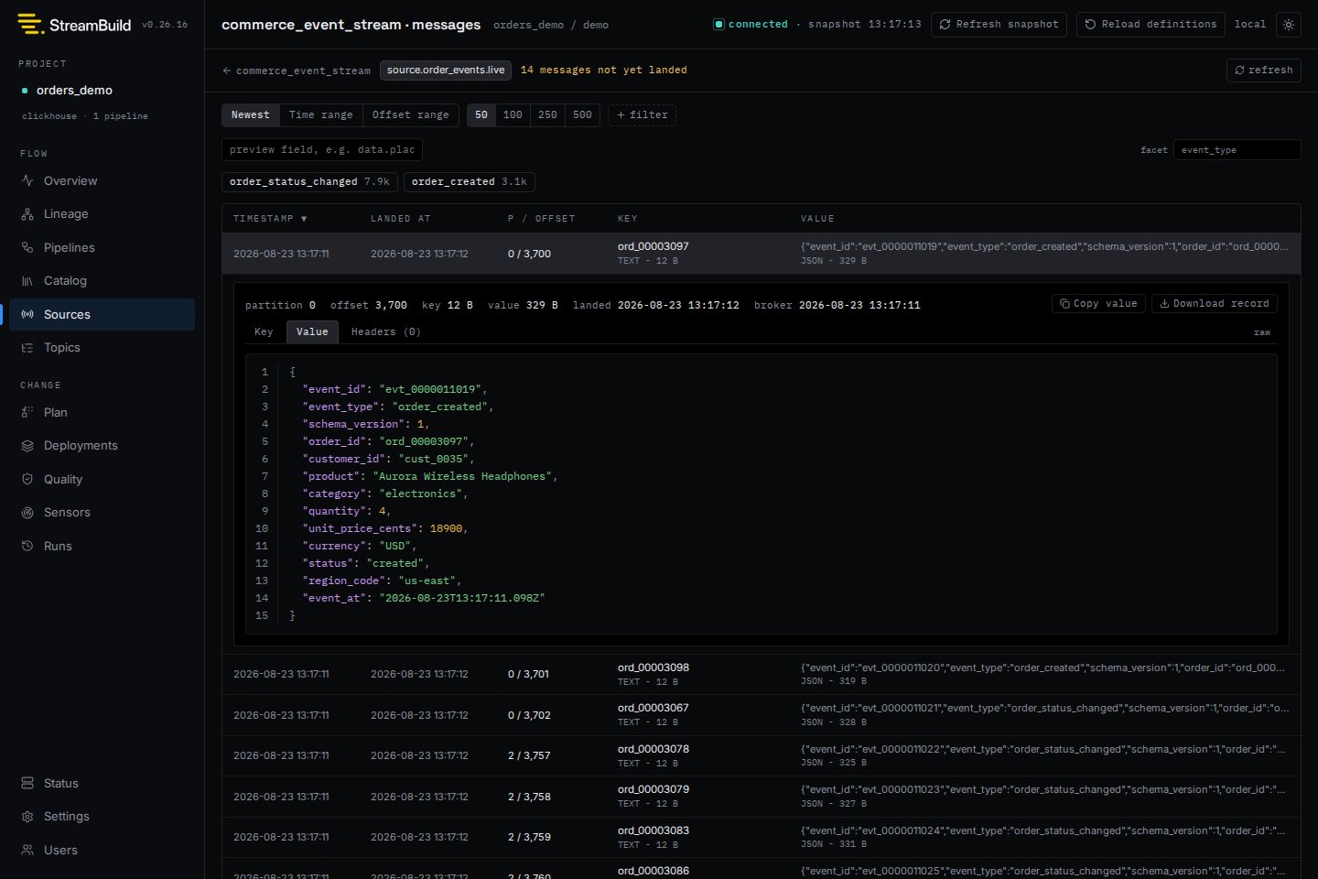Image resolution: width=1318 pixels, height=879 pixels.
Task: Expand the ord_00003078 message row
Action: 761,755
